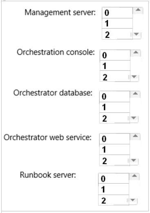The image size is (150, 213).
Task: Select 2 for Orchestrator database
Action: pyautogui.click(x=114, y=118)
